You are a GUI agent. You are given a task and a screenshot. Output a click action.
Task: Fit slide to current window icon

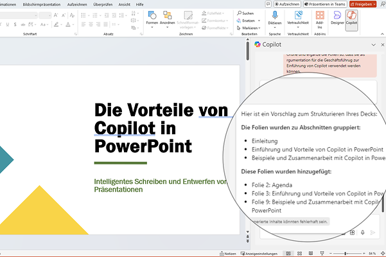click(382, 253)
